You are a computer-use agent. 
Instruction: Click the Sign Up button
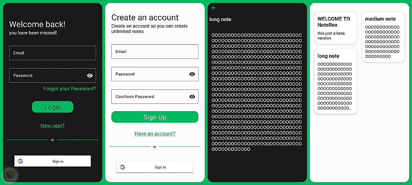pos(155,117)
